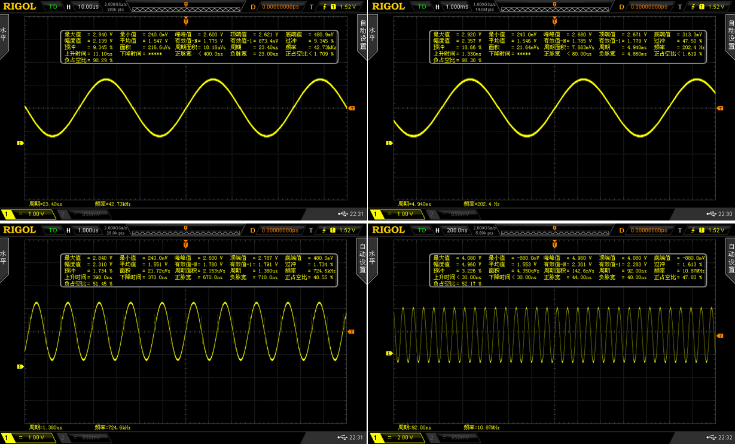The width and height of the screenshot is (735, 444).
Task: Open the 自动设置 tab on the 1.000ms scope
Action: coord(730,37)
